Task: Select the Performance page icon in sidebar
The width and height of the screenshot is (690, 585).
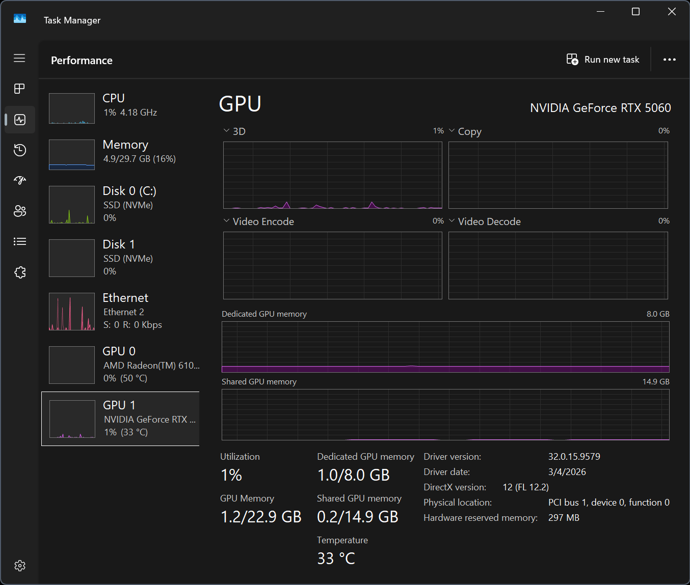Action: coord(20,120)
